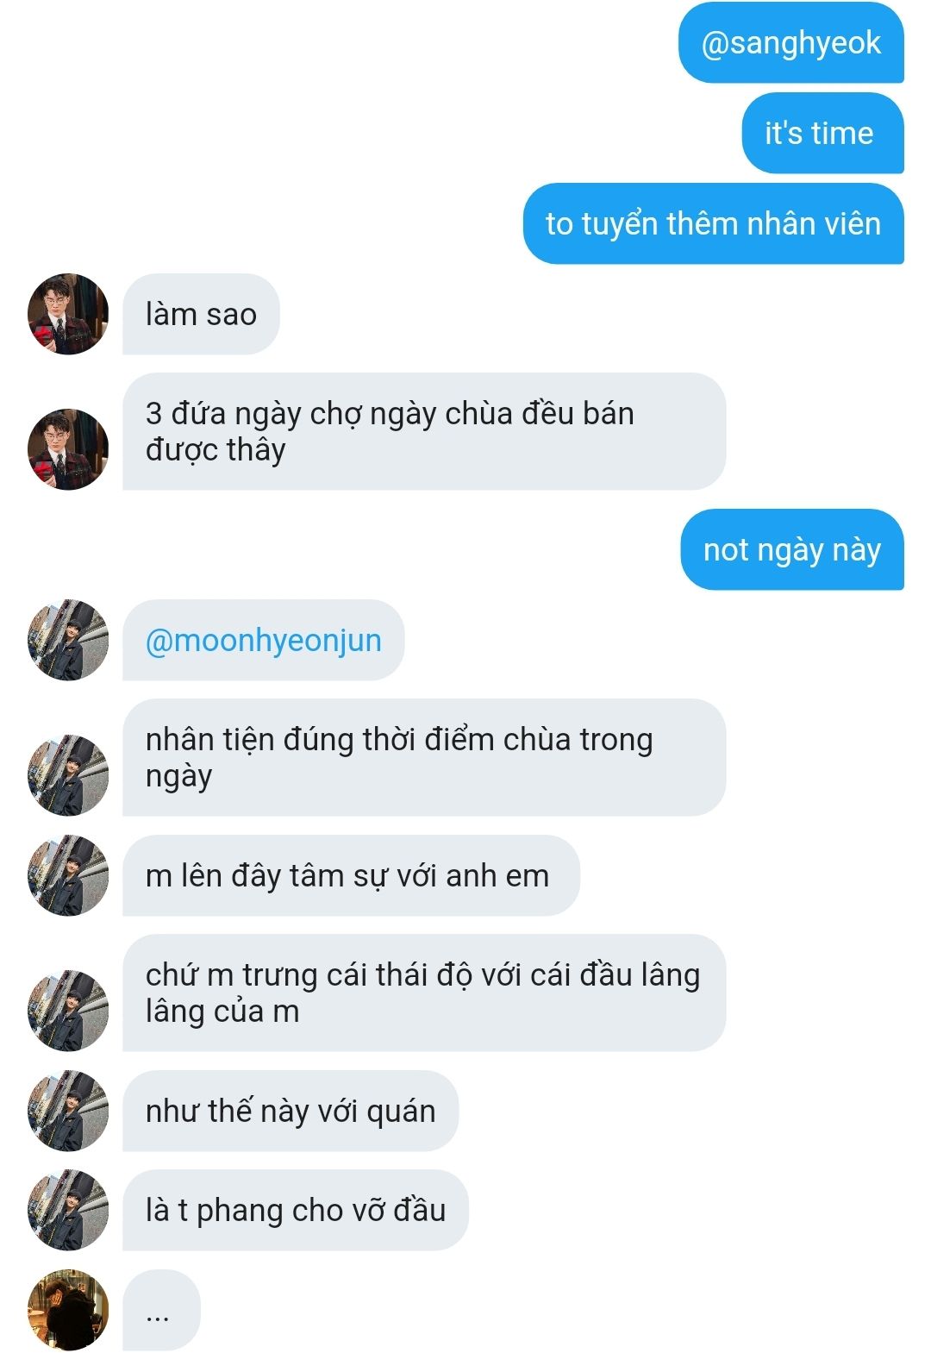The width and height of the screenshot is (931, 1353).
Task: Tap the '...' message bubble
Action: click(x=161, y=1310)
